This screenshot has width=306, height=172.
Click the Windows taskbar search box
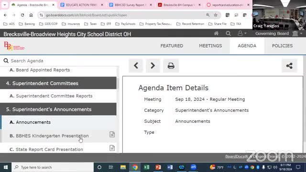(x=53, y=167)
